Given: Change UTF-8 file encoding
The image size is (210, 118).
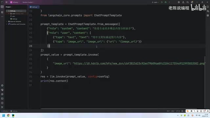Looking at the screenshot, I should (178, 111).
